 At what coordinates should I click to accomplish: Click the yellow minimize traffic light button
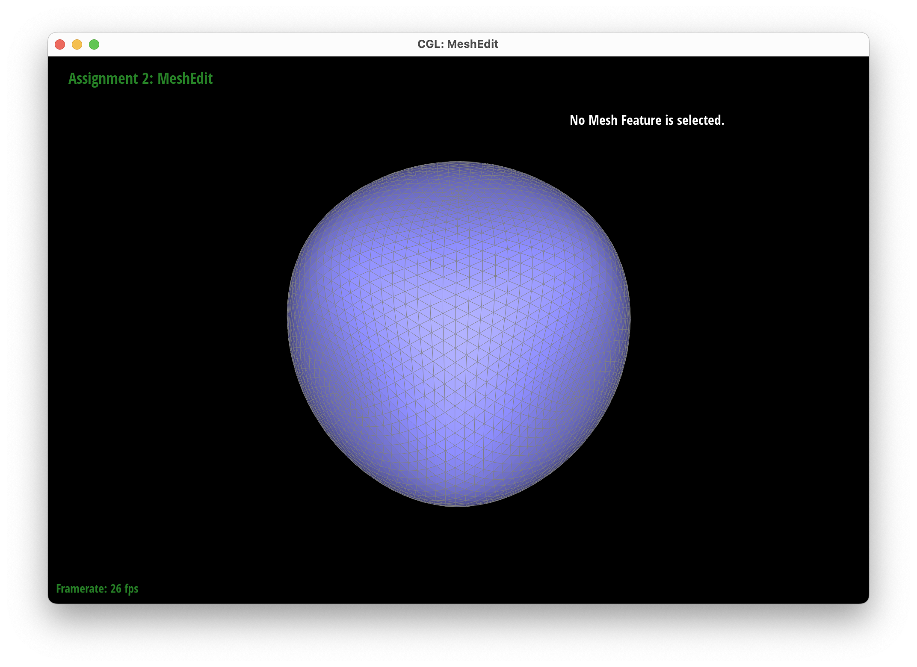[x=77, y=44]
